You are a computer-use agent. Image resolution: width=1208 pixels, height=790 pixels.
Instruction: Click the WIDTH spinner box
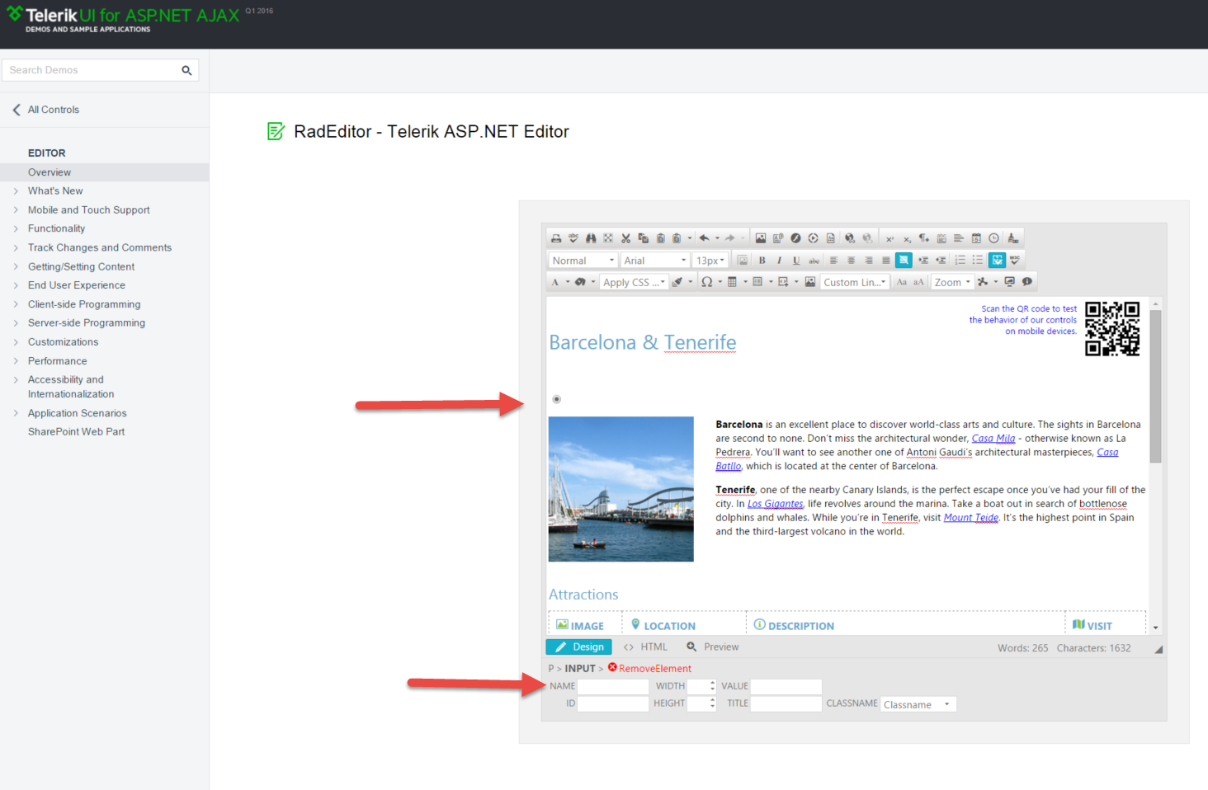[702, 686]
